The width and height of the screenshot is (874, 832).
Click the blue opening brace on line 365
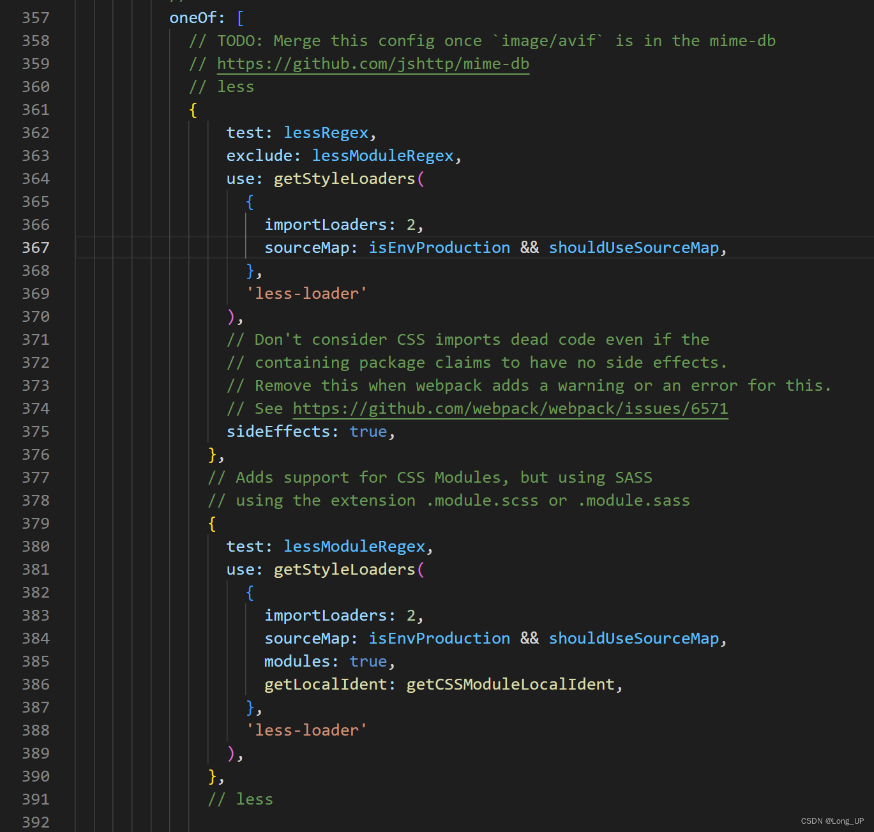(x=250, y=202)
